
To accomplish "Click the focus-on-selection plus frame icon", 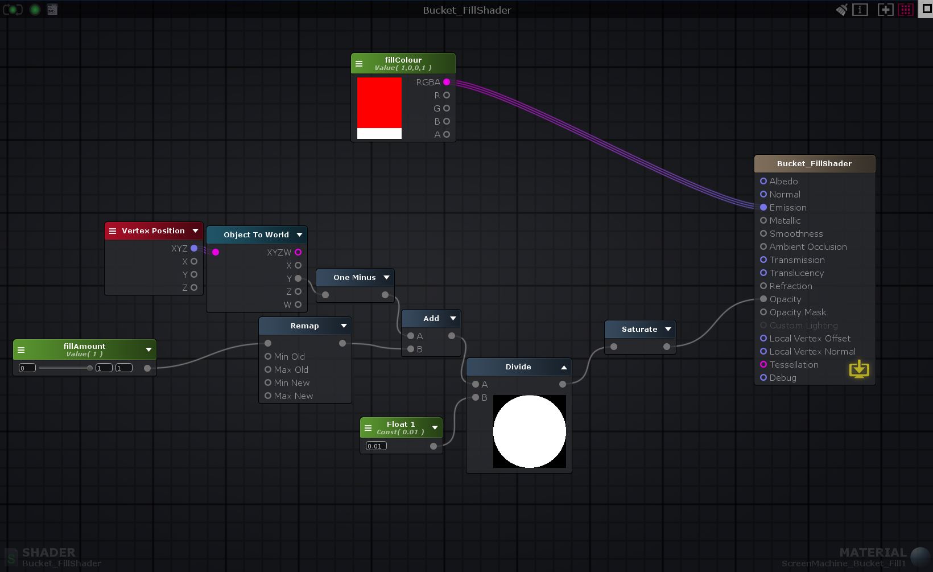I will (885, 10).
